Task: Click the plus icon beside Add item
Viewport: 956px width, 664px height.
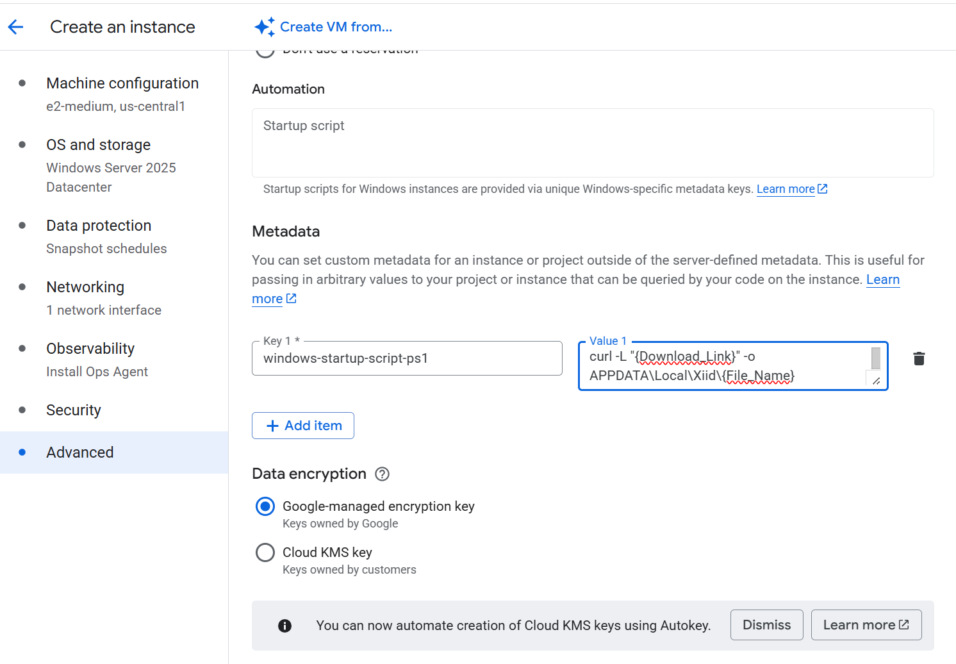Action: pos(272,425)
